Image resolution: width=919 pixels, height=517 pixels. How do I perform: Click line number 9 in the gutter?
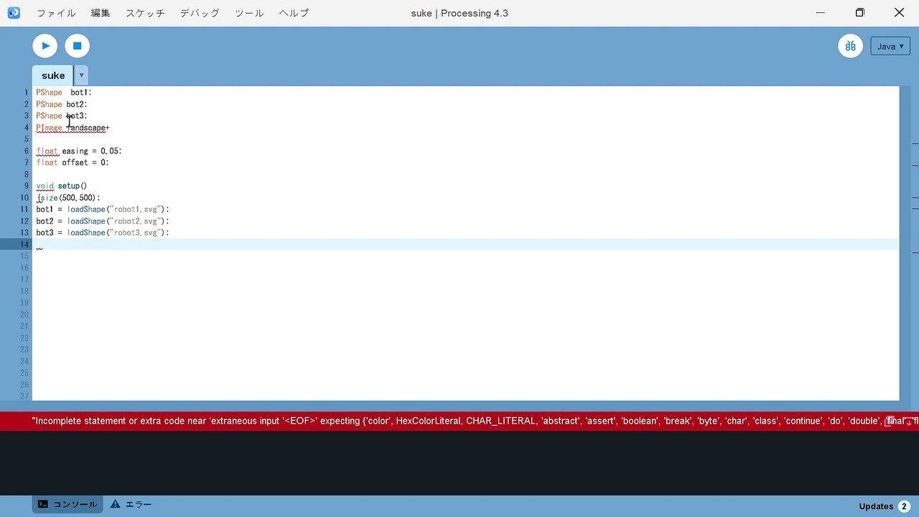pyautogui.click(x=27, y=186)
